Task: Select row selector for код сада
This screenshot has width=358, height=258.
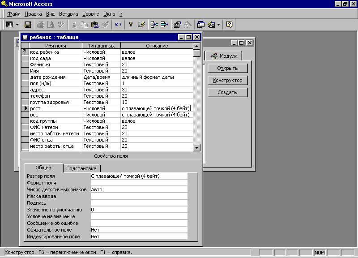Action: pos(25,58)
